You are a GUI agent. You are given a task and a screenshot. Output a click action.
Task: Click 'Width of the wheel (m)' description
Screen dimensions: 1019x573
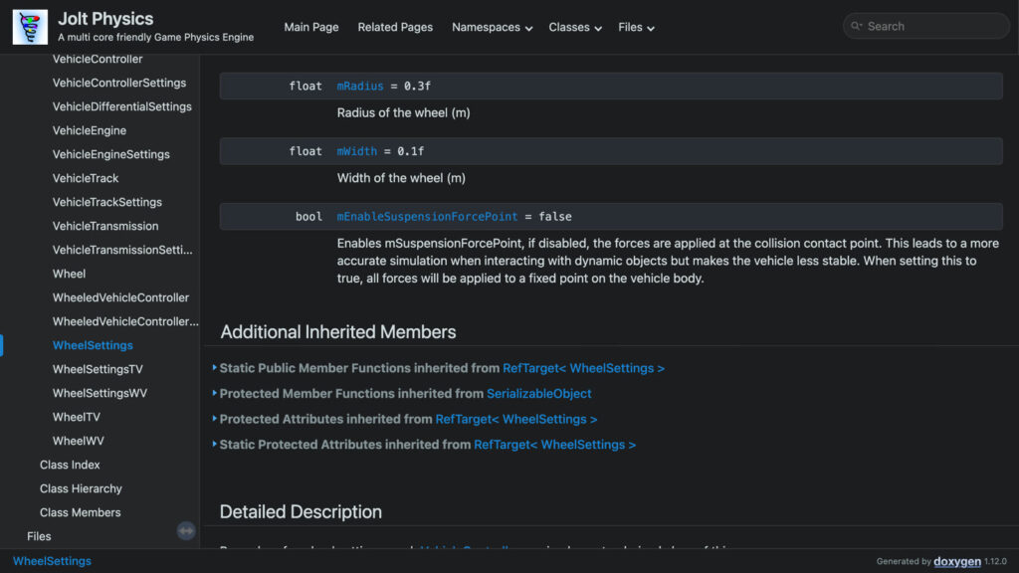(x=401, y=178)
